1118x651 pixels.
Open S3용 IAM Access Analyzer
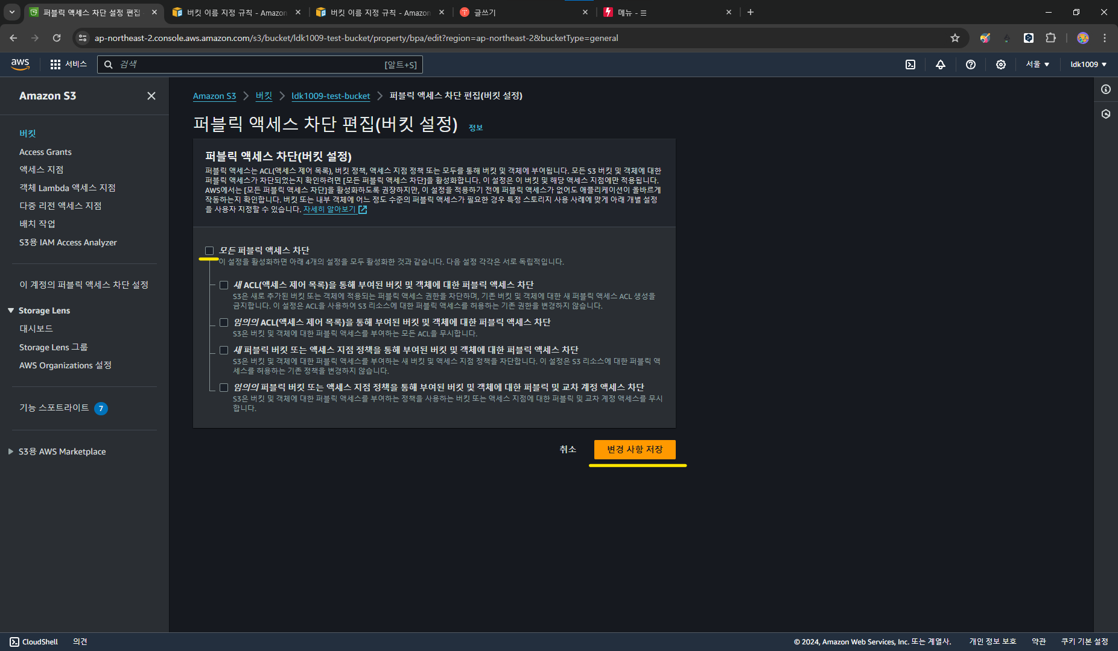tap(68, 242)
